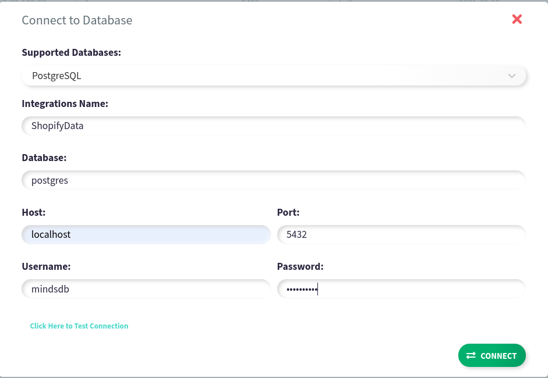Image resolution: width=548 pixels, height=378 pixels.
Task: Select the Database field containing postgres
Action: 274,180
